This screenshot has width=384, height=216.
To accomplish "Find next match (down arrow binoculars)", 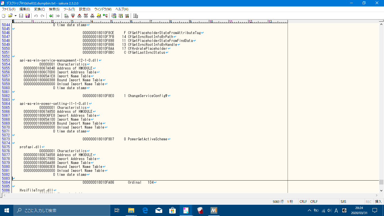I will click(x=73, y=16).
